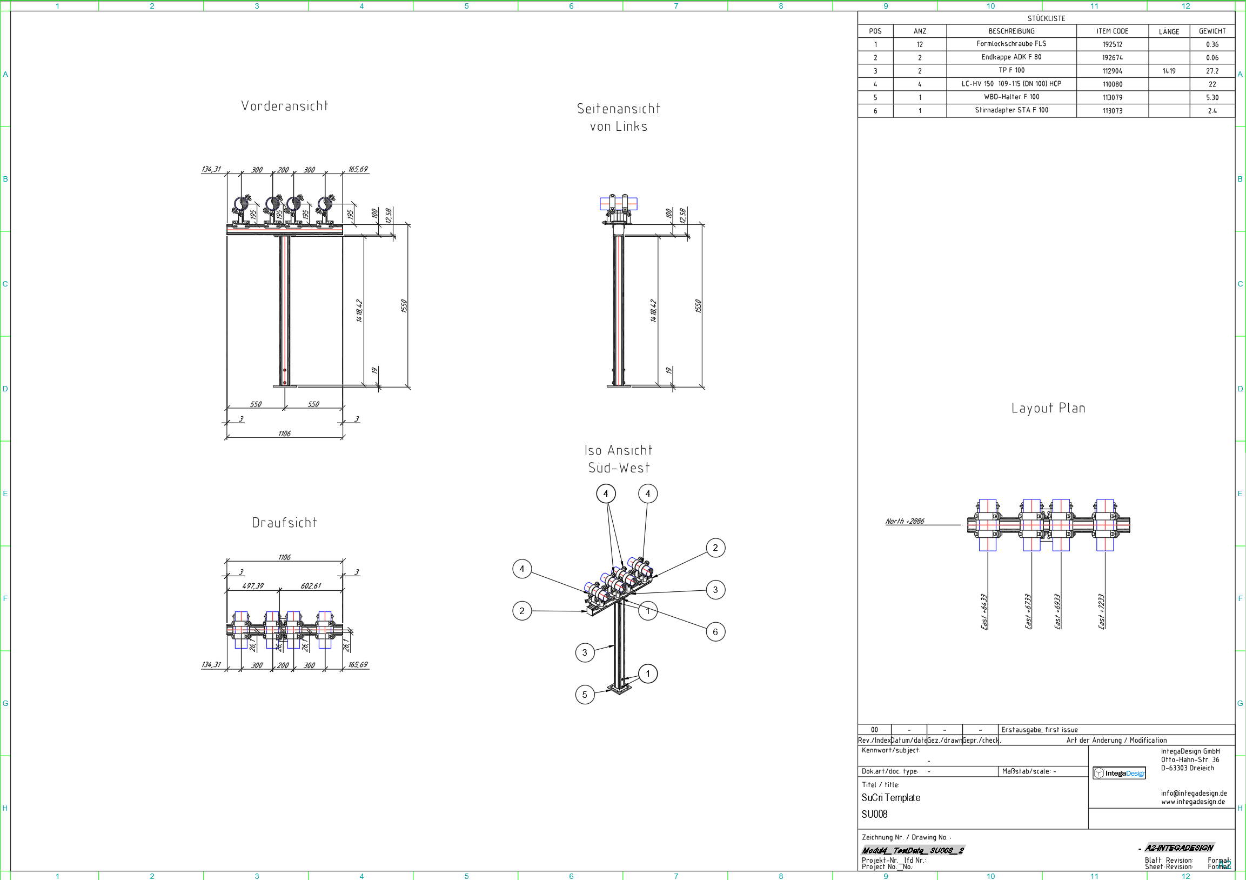Select the Erstausgabe; first issue revision note
Image resolution: width=1246 pixels, height=880 pixels.
click(1039, 730)
